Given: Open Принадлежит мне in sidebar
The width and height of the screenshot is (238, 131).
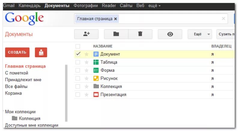Looking at the screenshot, I should (23, 80).
